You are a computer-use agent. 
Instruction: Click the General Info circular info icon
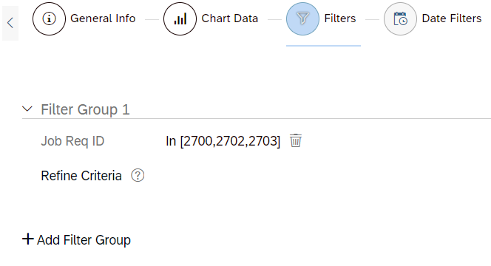click(x=49, y=18)
